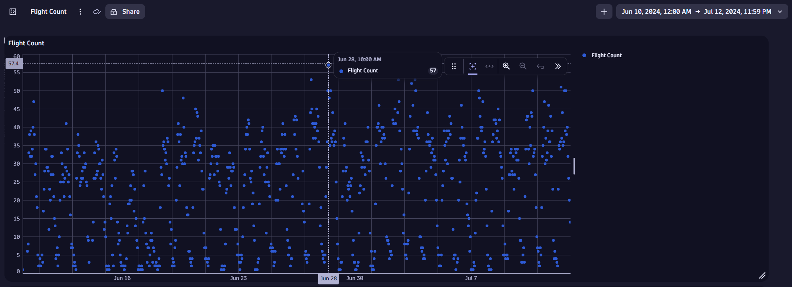Image resolution: width=792 pixels, height=287 pixels.
Task: Grab the chart toolbar drag handle
Action: click(x=454, y=66)
